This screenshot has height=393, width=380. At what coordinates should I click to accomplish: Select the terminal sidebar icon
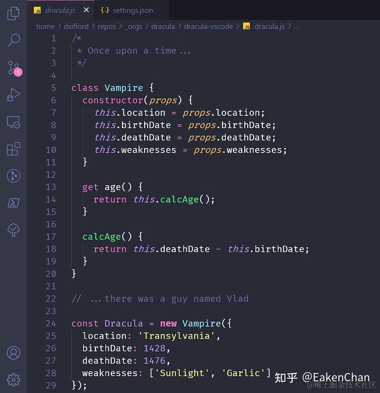pyautogui.click(x=13, y=203)
